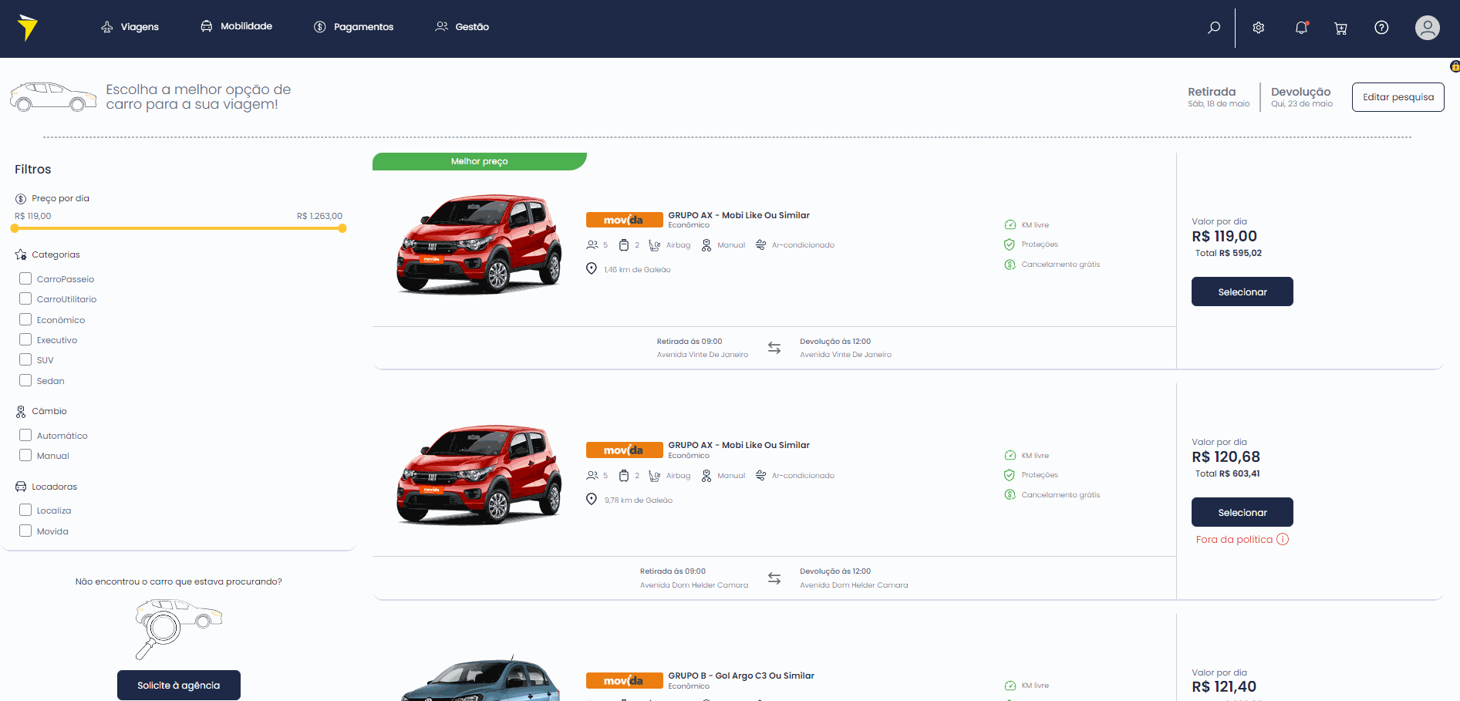This screenshot has height=701, width=1460.
Task: Click luggage icon on first Mobi card
Action: [x=624, y=245]
